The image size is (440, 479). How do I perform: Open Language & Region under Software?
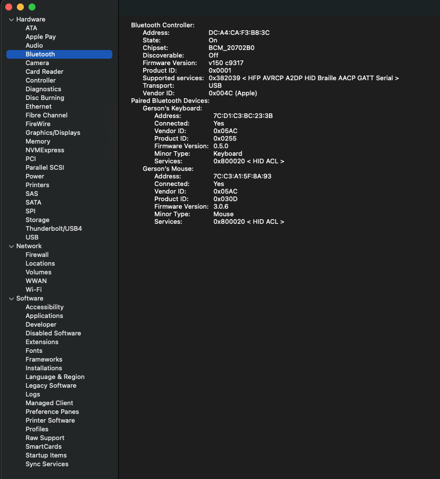click(x=55, y=377)
